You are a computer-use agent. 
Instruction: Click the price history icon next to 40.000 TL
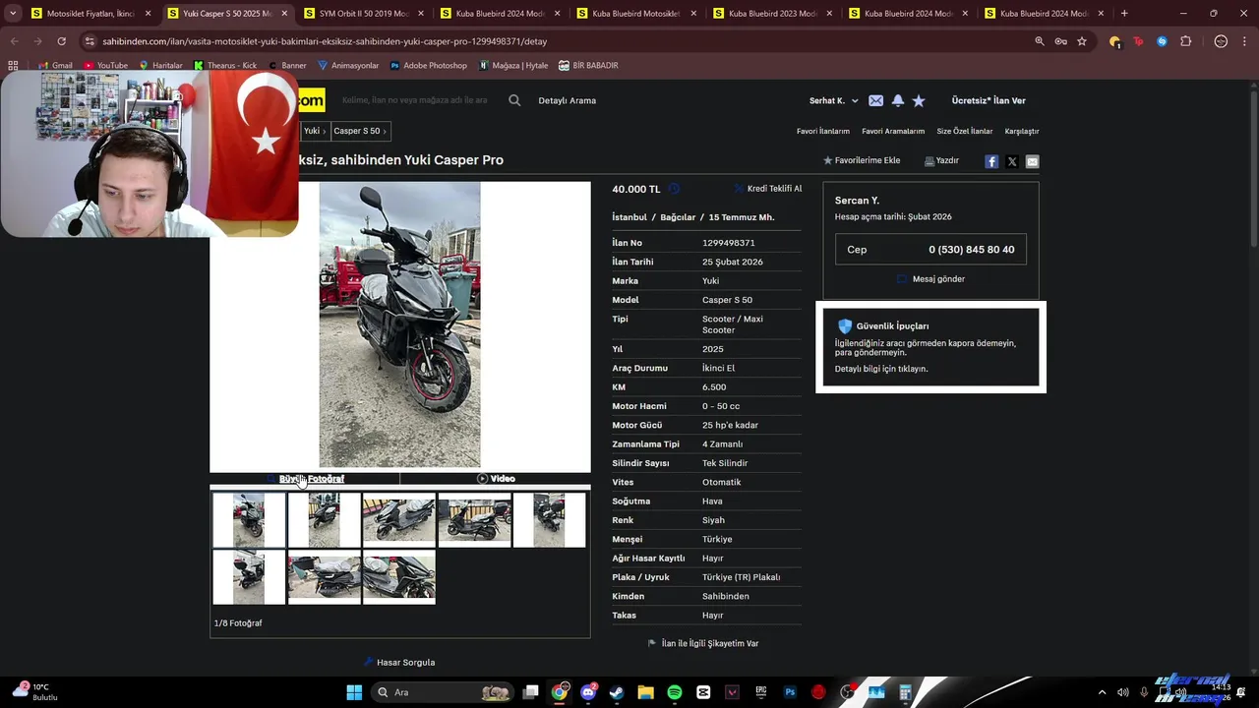674,189
